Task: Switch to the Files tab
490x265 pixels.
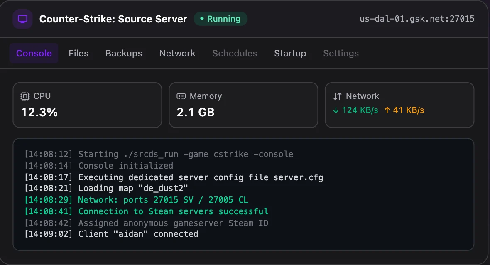Action: tap(78, 54)
